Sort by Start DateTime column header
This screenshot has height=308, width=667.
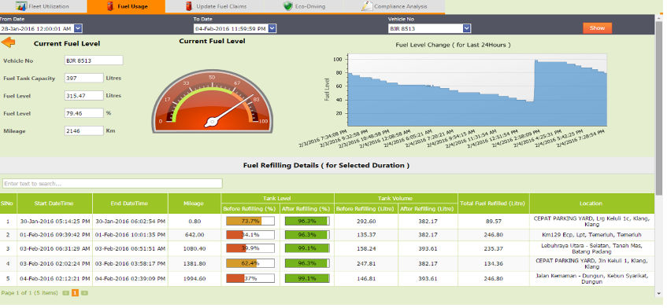54,203
